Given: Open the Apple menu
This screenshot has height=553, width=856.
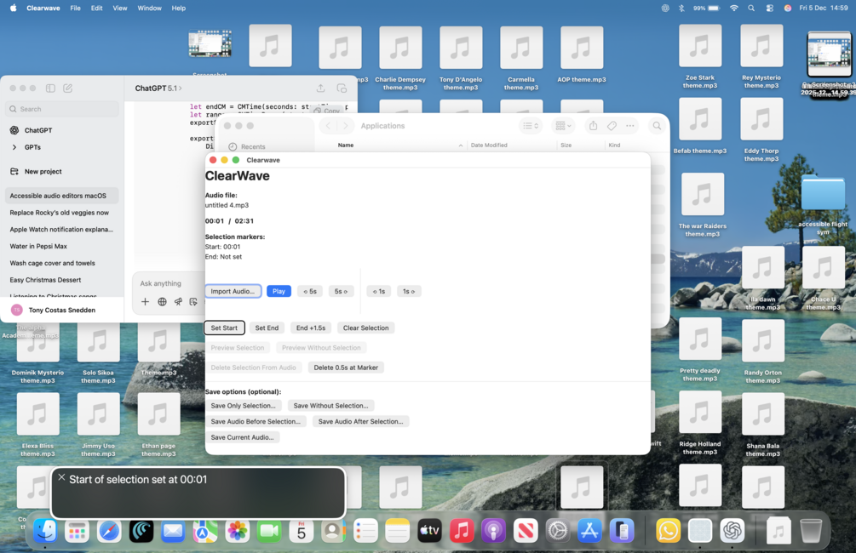Looking at the screenshot, I should [x=13, y=9].
